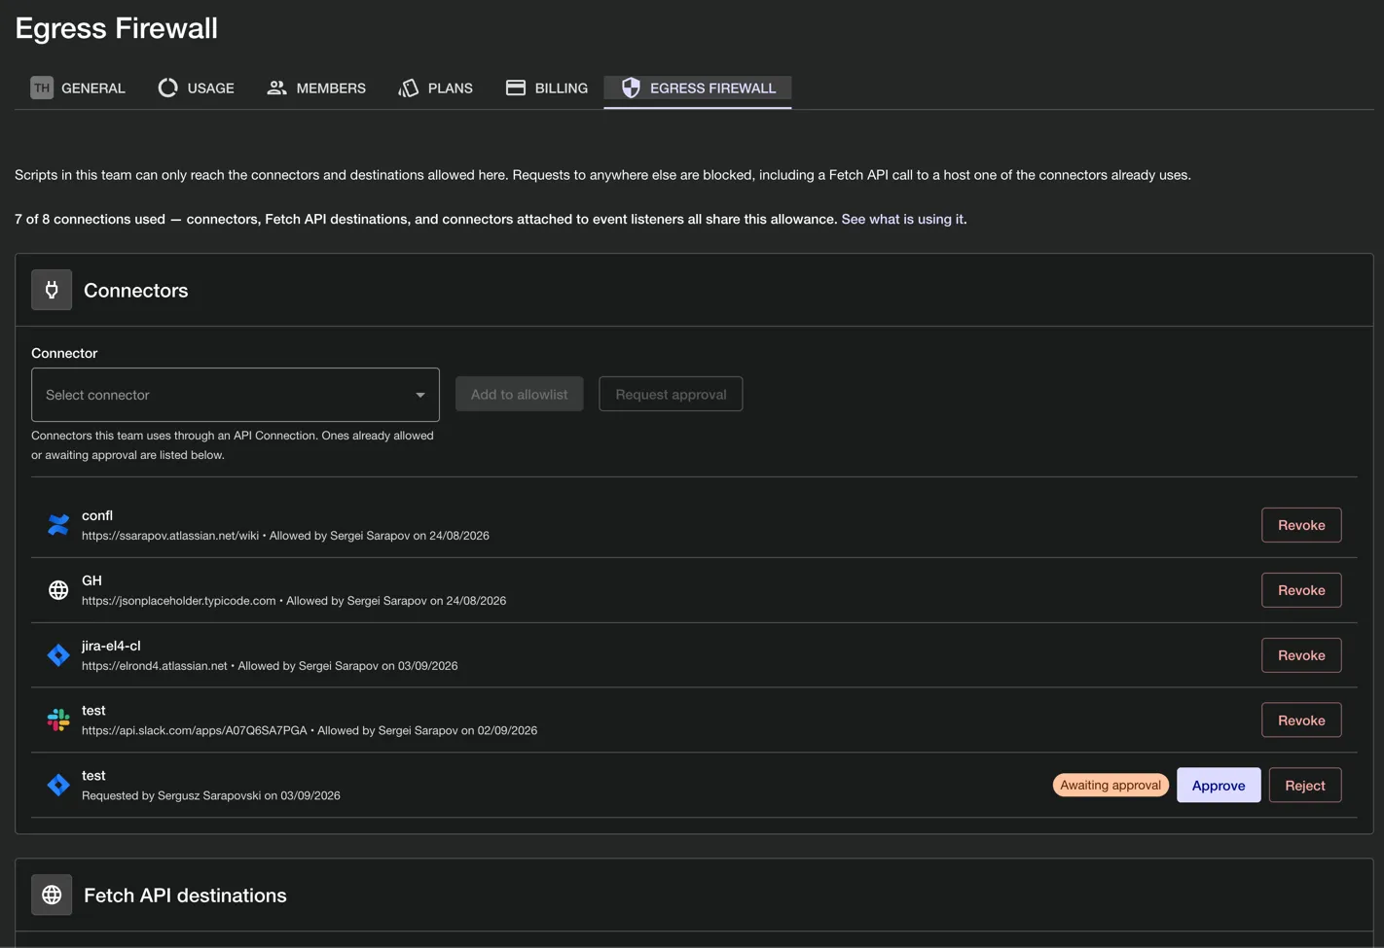
Task: Revoke the confl connector
Action: [x=1301, y=525]
